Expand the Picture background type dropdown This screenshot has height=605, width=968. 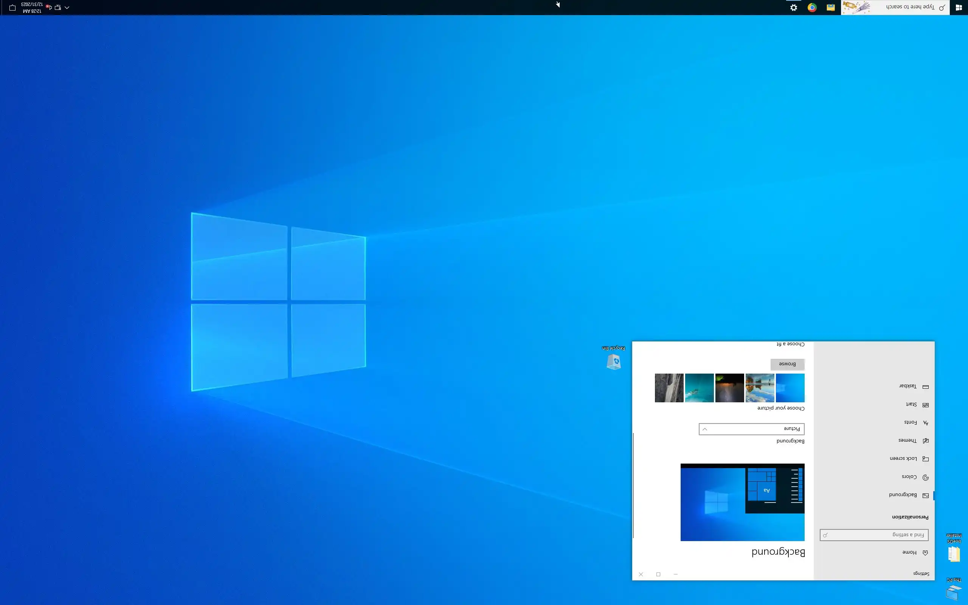click(x=751, y=429)
